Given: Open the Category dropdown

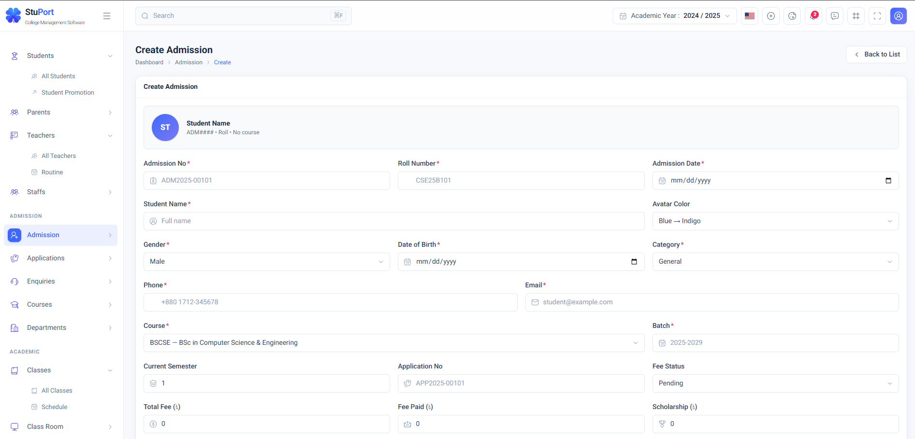Looking at the screenshot, I should [x=775, y=262].
